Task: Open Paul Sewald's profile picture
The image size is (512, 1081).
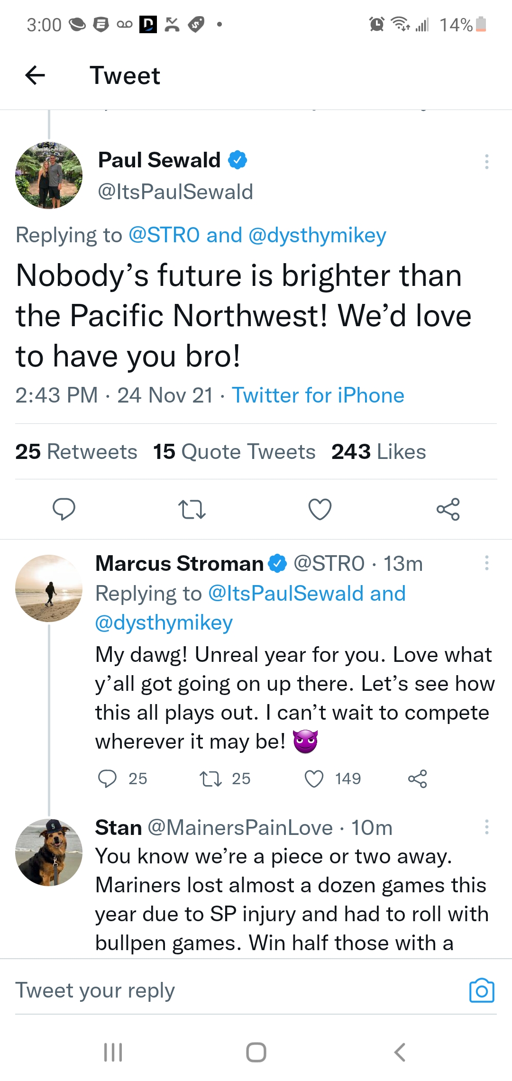Action: 49,175
